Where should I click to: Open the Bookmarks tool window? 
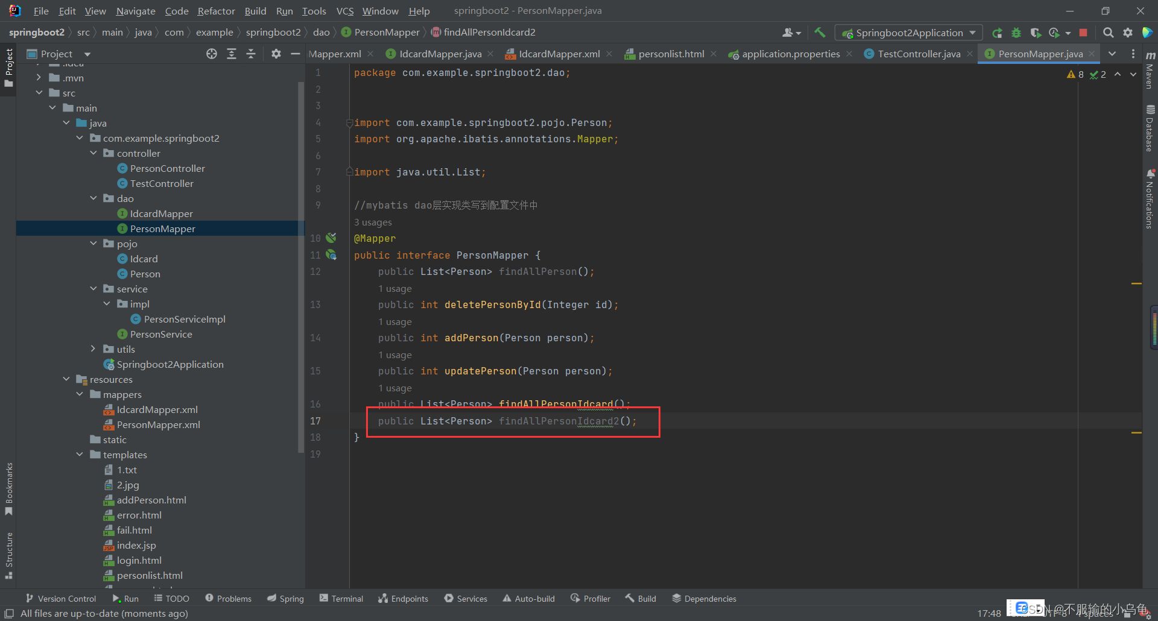tap(8, 488)
